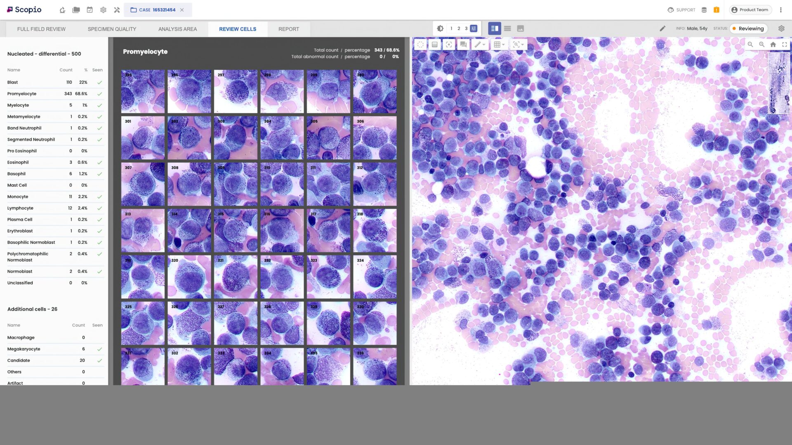Select the image-only layout view

[x=521, y=28]
